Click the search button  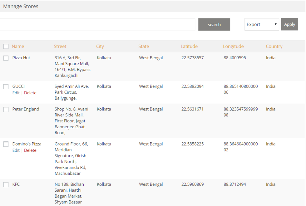pyautogui.click(x=214, y=24)
